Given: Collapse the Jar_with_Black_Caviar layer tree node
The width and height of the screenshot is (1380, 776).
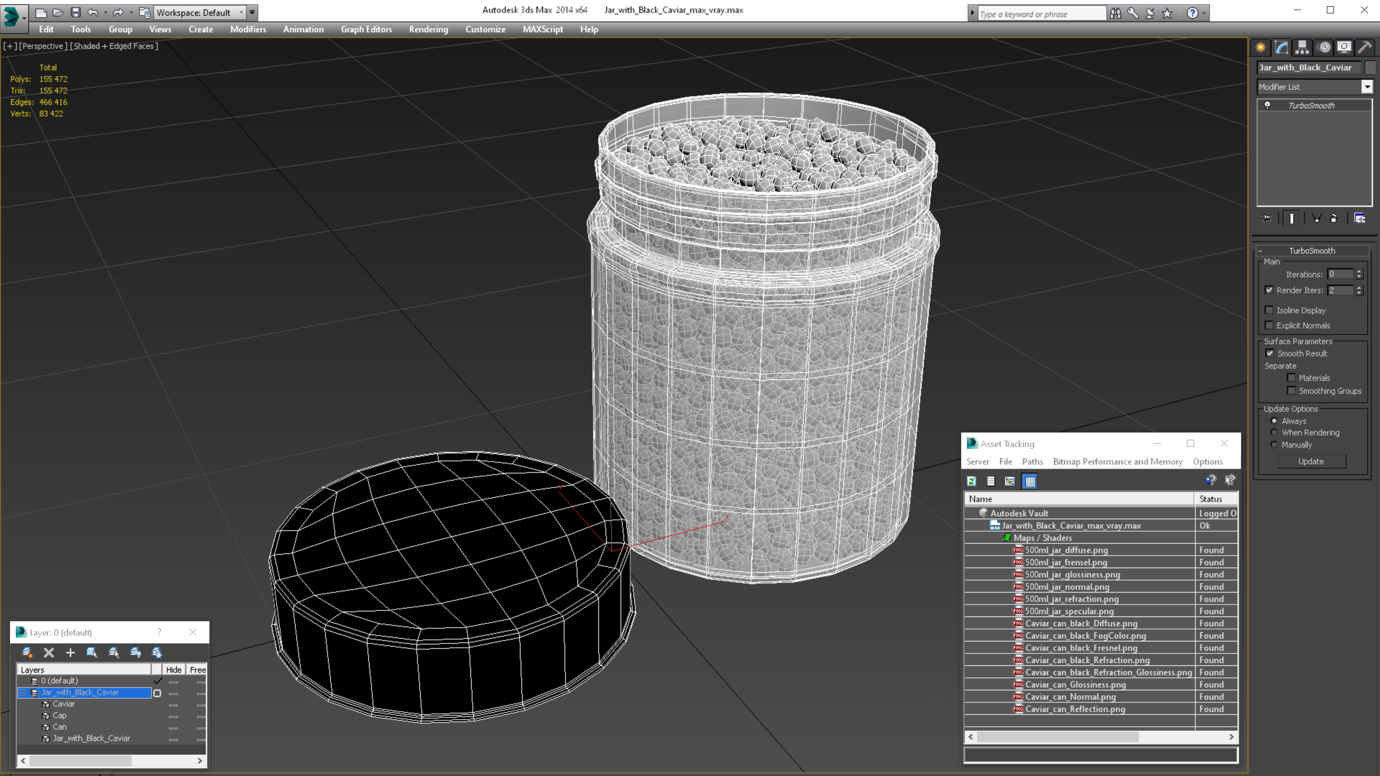Looking at the screenshot, I should point(23,693).
